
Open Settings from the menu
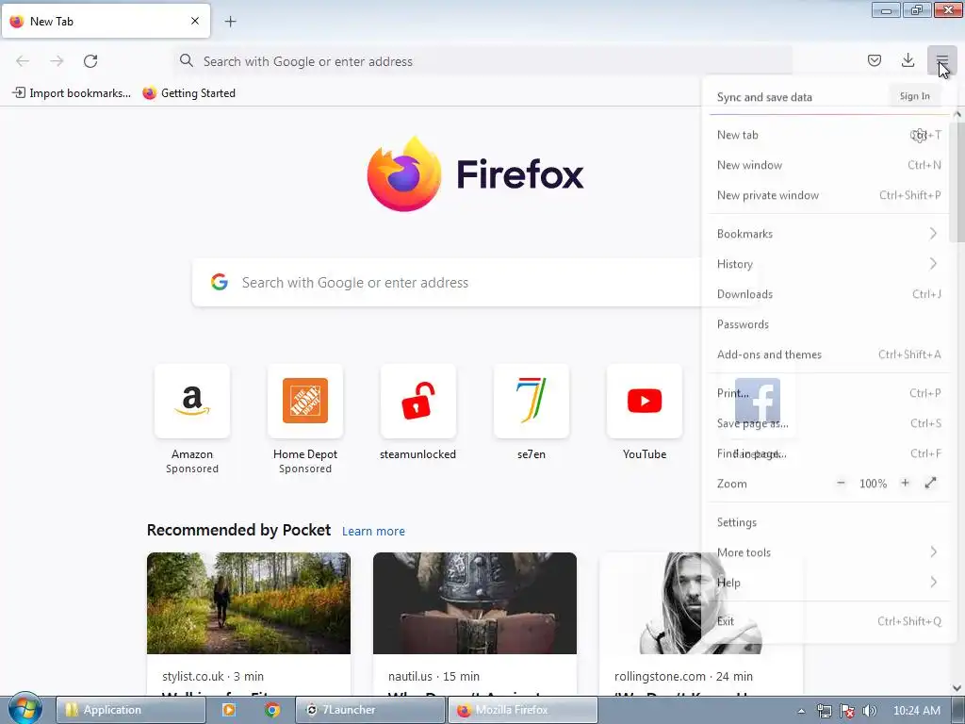coord(828,522)
